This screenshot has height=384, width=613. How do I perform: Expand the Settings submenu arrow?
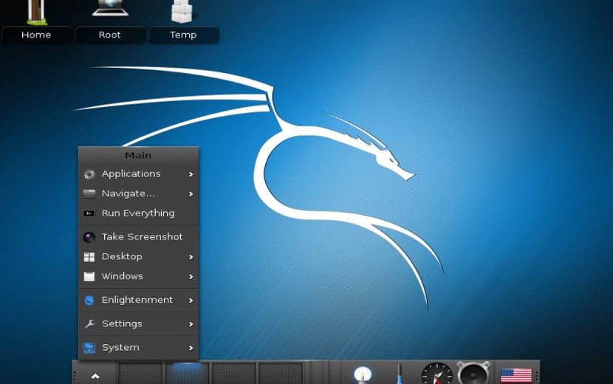pos(191,324)
